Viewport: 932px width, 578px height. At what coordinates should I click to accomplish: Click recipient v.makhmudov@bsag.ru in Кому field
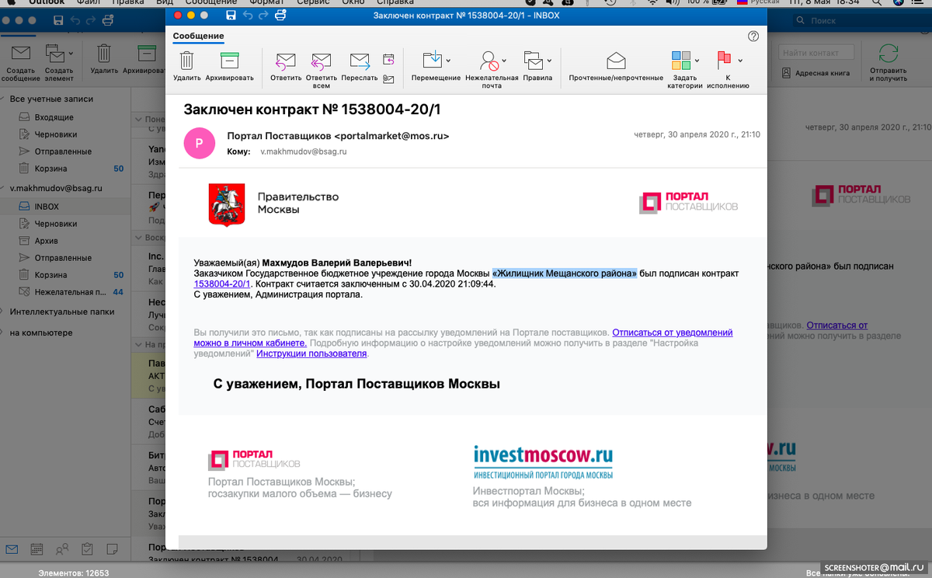(x=304, y=151)
